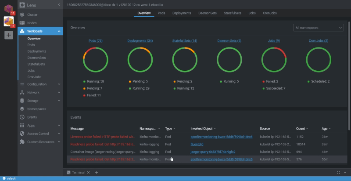351x181 pixels.
Task: Collapse the Workloads sidebar section
Action: 59,31
